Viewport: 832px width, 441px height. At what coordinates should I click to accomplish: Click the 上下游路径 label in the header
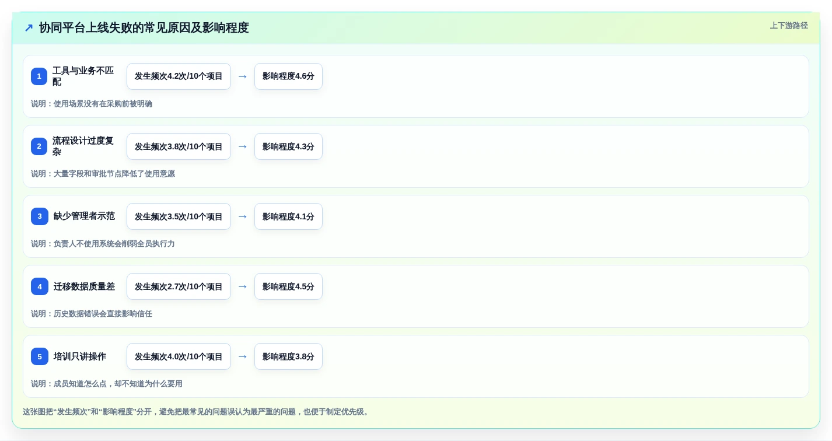789,26
